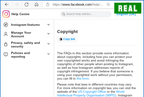Click the padlock icon for Privacy, safety and security
Viewport: 144px width, 97px height.
[x=6, y=44]
